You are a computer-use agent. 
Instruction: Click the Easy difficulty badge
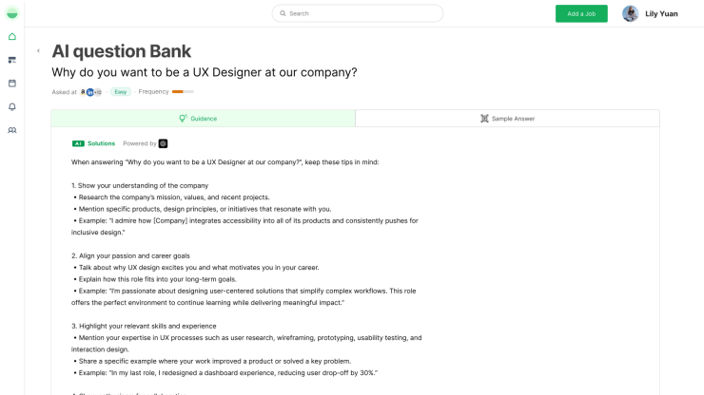coord(121,92)
